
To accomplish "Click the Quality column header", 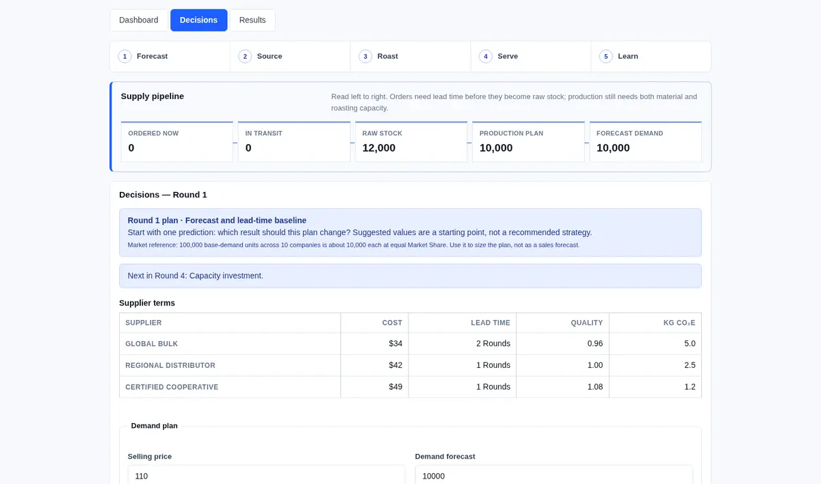I will tap(563, 323).
